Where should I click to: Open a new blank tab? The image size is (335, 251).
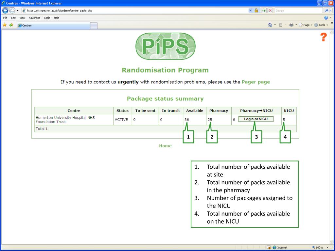(94, 25)
